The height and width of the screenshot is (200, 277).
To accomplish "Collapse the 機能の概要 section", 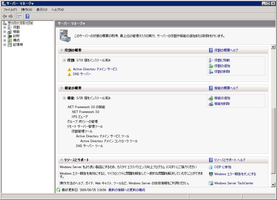I will [x=61, y=88].
